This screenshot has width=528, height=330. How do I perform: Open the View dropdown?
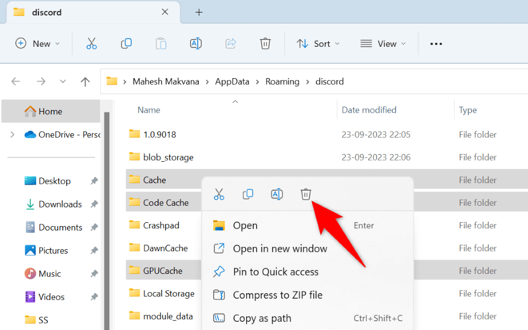click(x=383, y=43)
